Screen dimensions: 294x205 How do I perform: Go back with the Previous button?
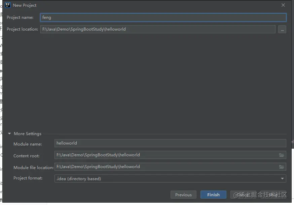point(183,195)
